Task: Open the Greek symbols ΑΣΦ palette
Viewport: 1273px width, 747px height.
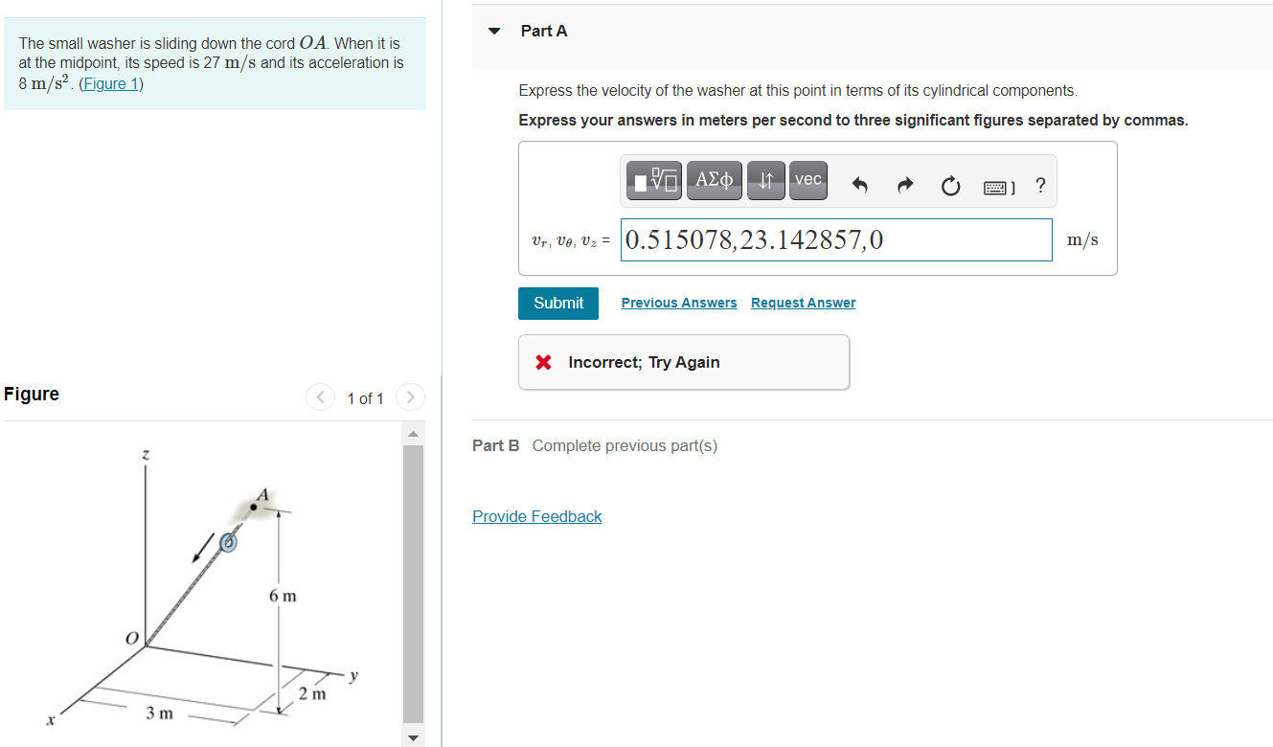Action: pyautogui.click(x=715, y=180)
